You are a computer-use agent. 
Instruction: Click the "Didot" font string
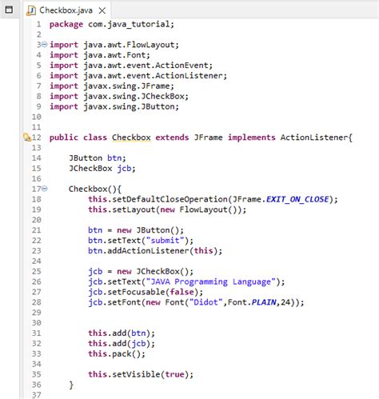(205, 302)
